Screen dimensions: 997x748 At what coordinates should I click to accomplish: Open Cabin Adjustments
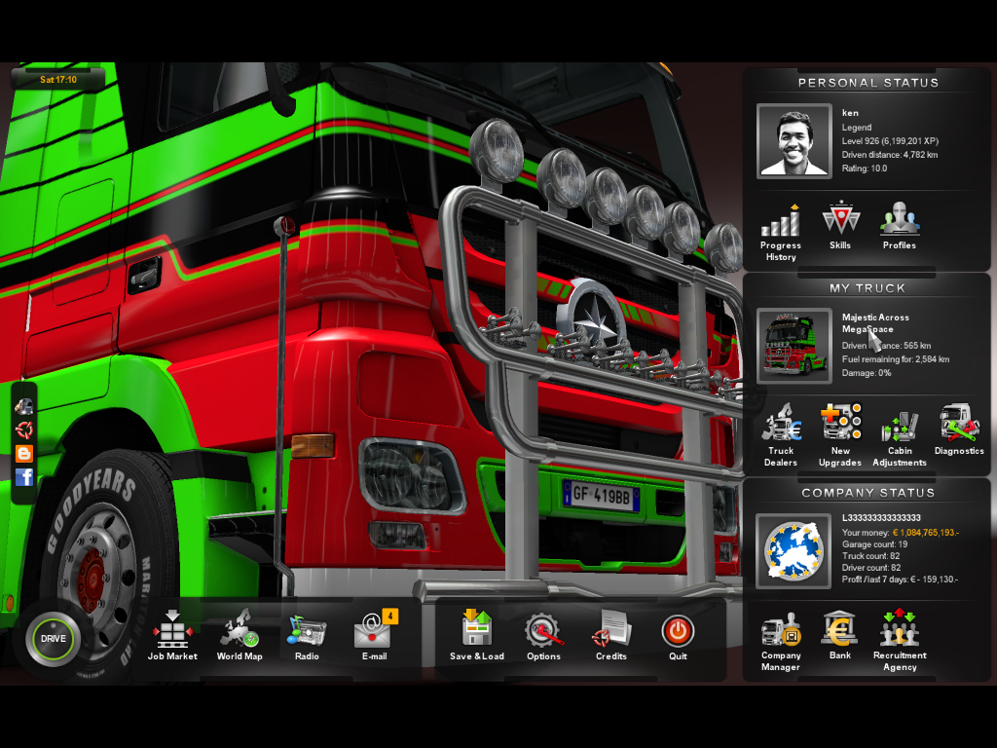(899, 439)
